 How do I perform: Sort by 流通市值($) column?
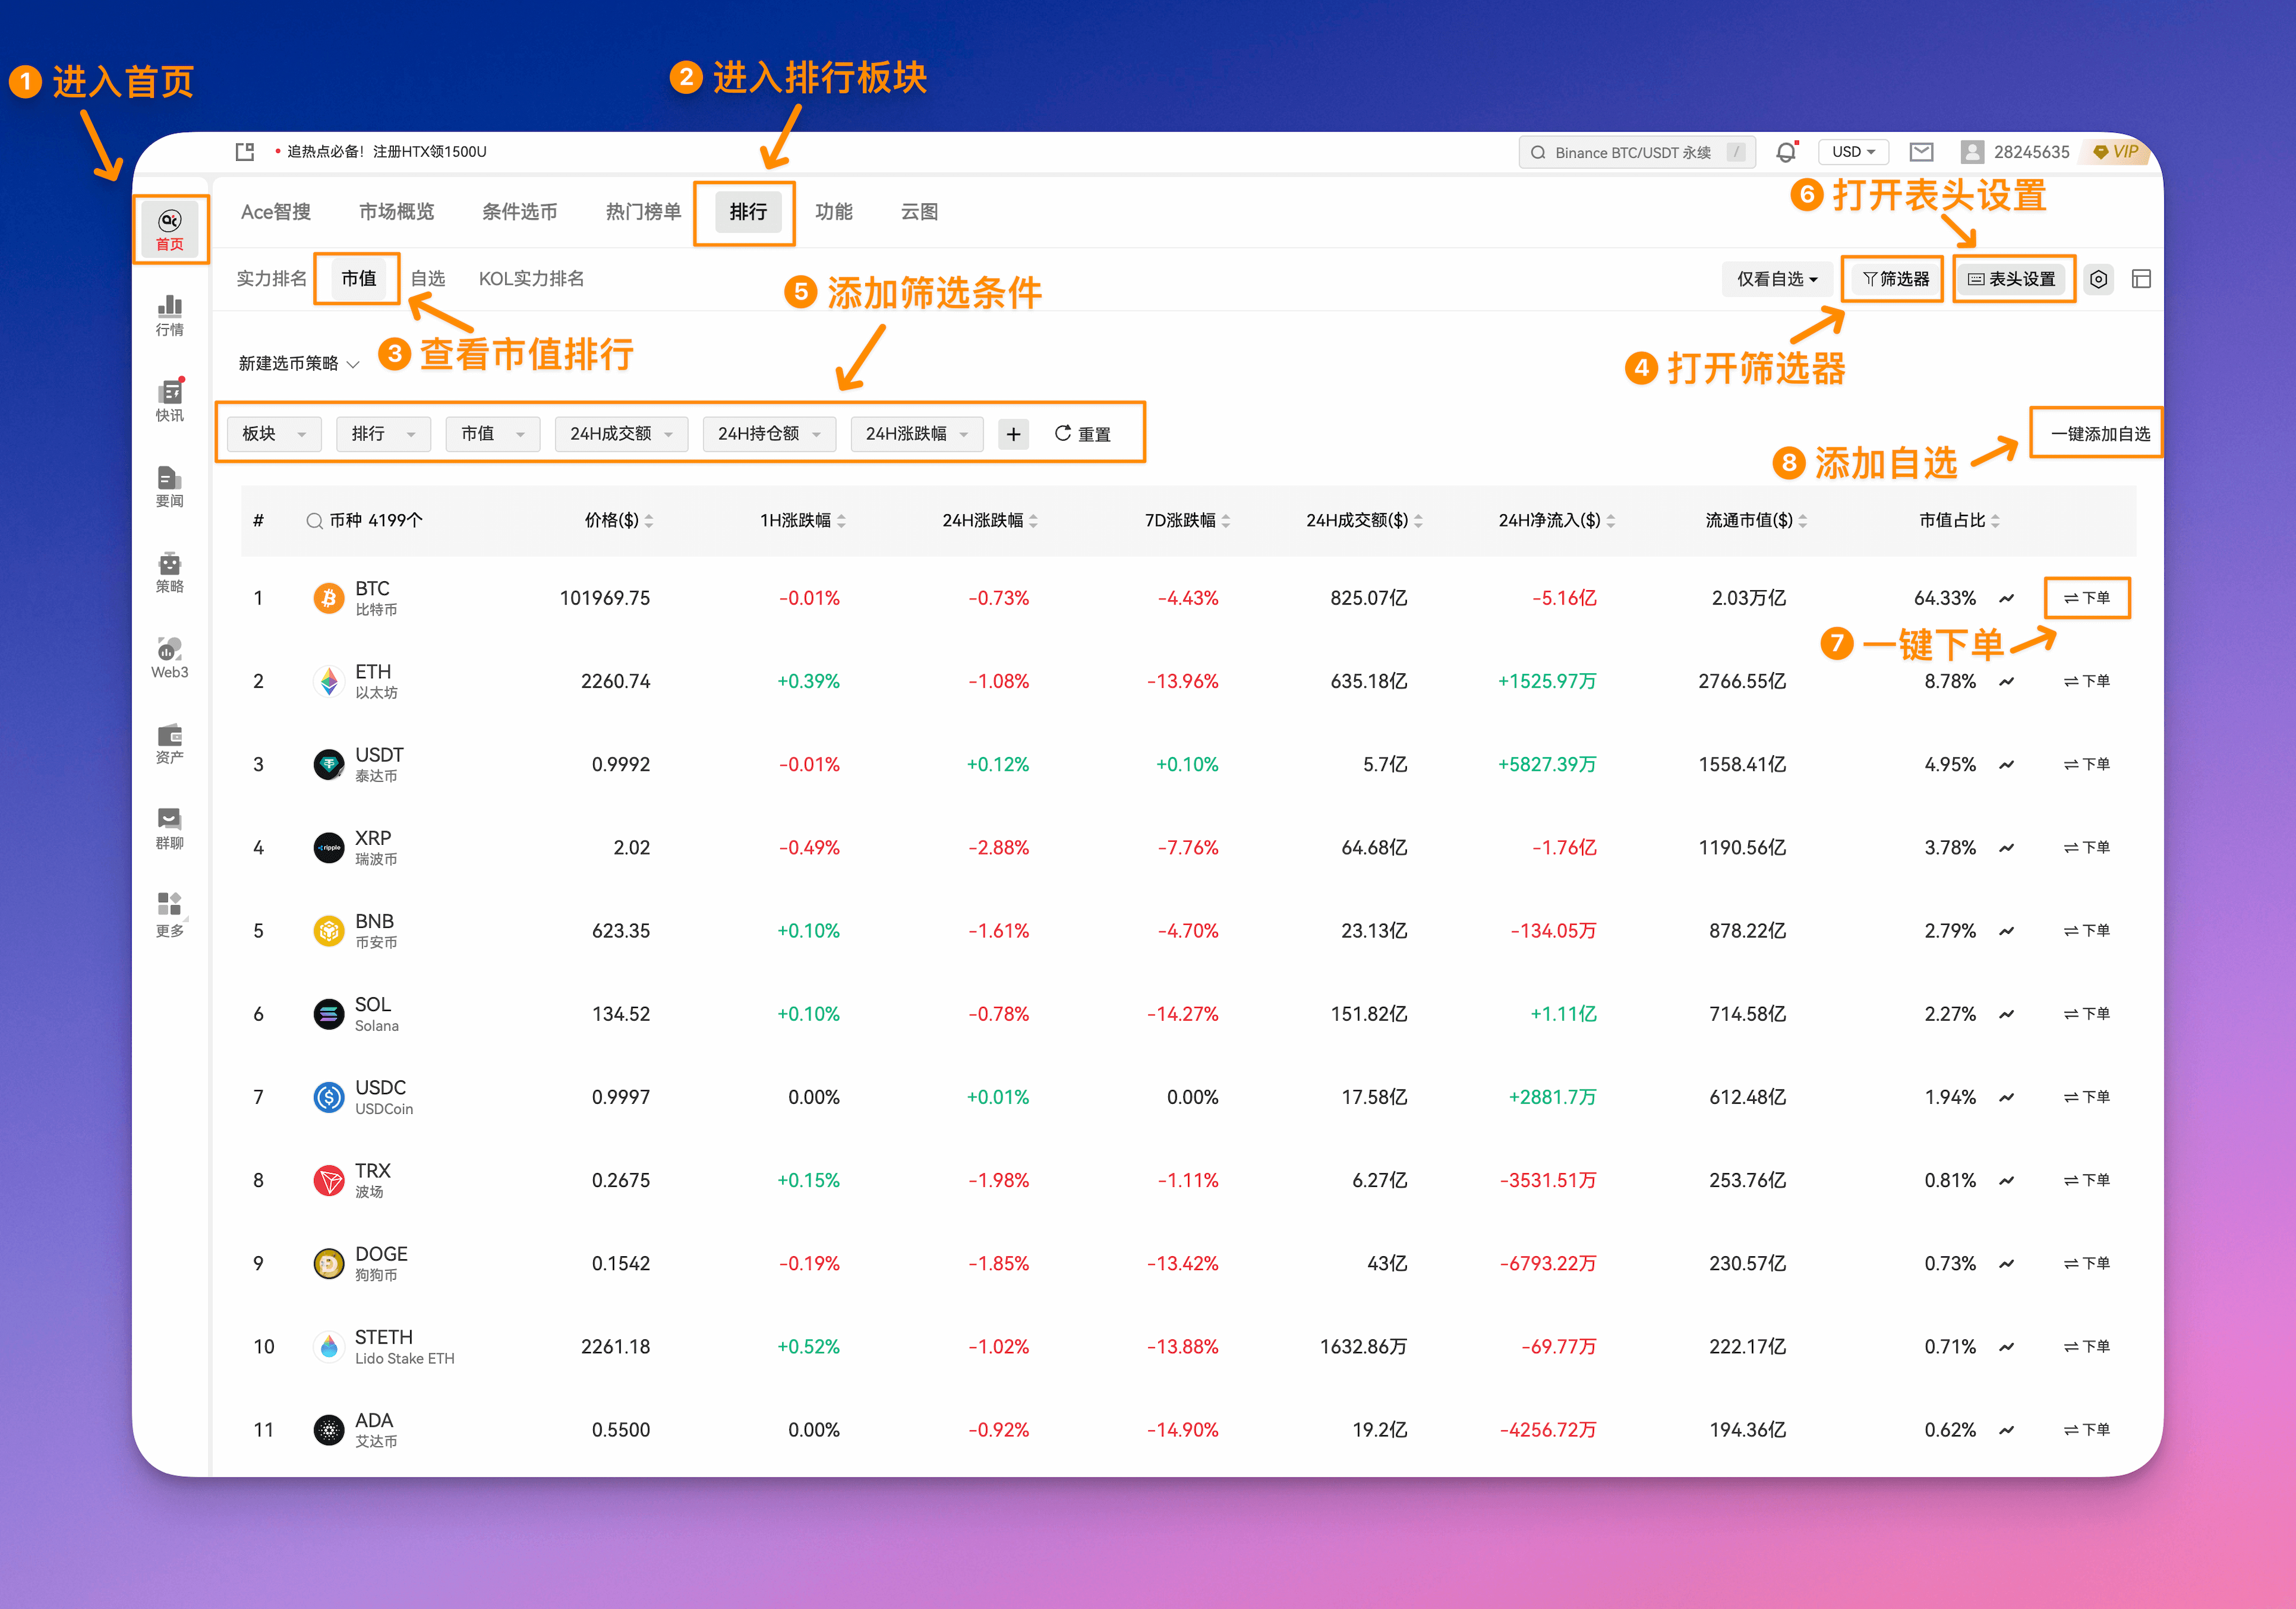point(1756,520)
